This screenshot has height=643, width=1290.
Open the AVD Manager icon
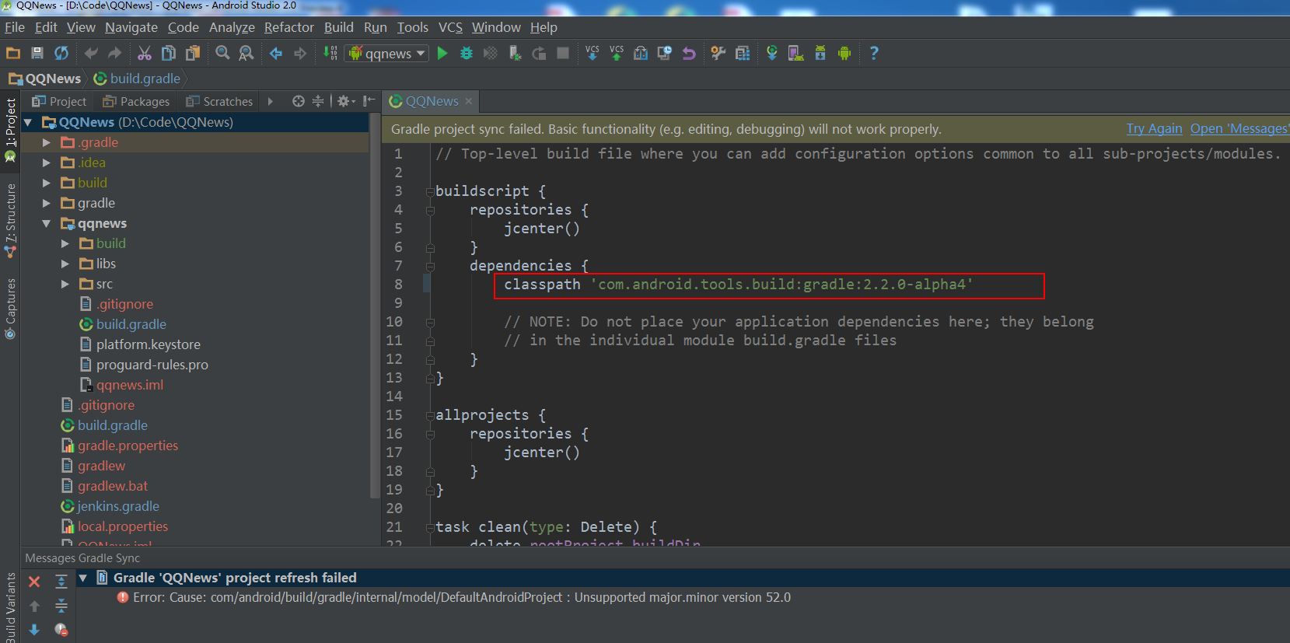pyautogui.click(x=796, y=53)
